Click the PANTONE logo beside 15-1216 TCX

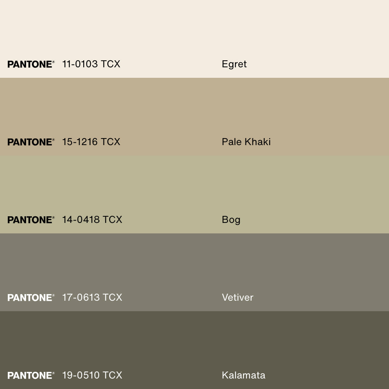pos(31,142)
